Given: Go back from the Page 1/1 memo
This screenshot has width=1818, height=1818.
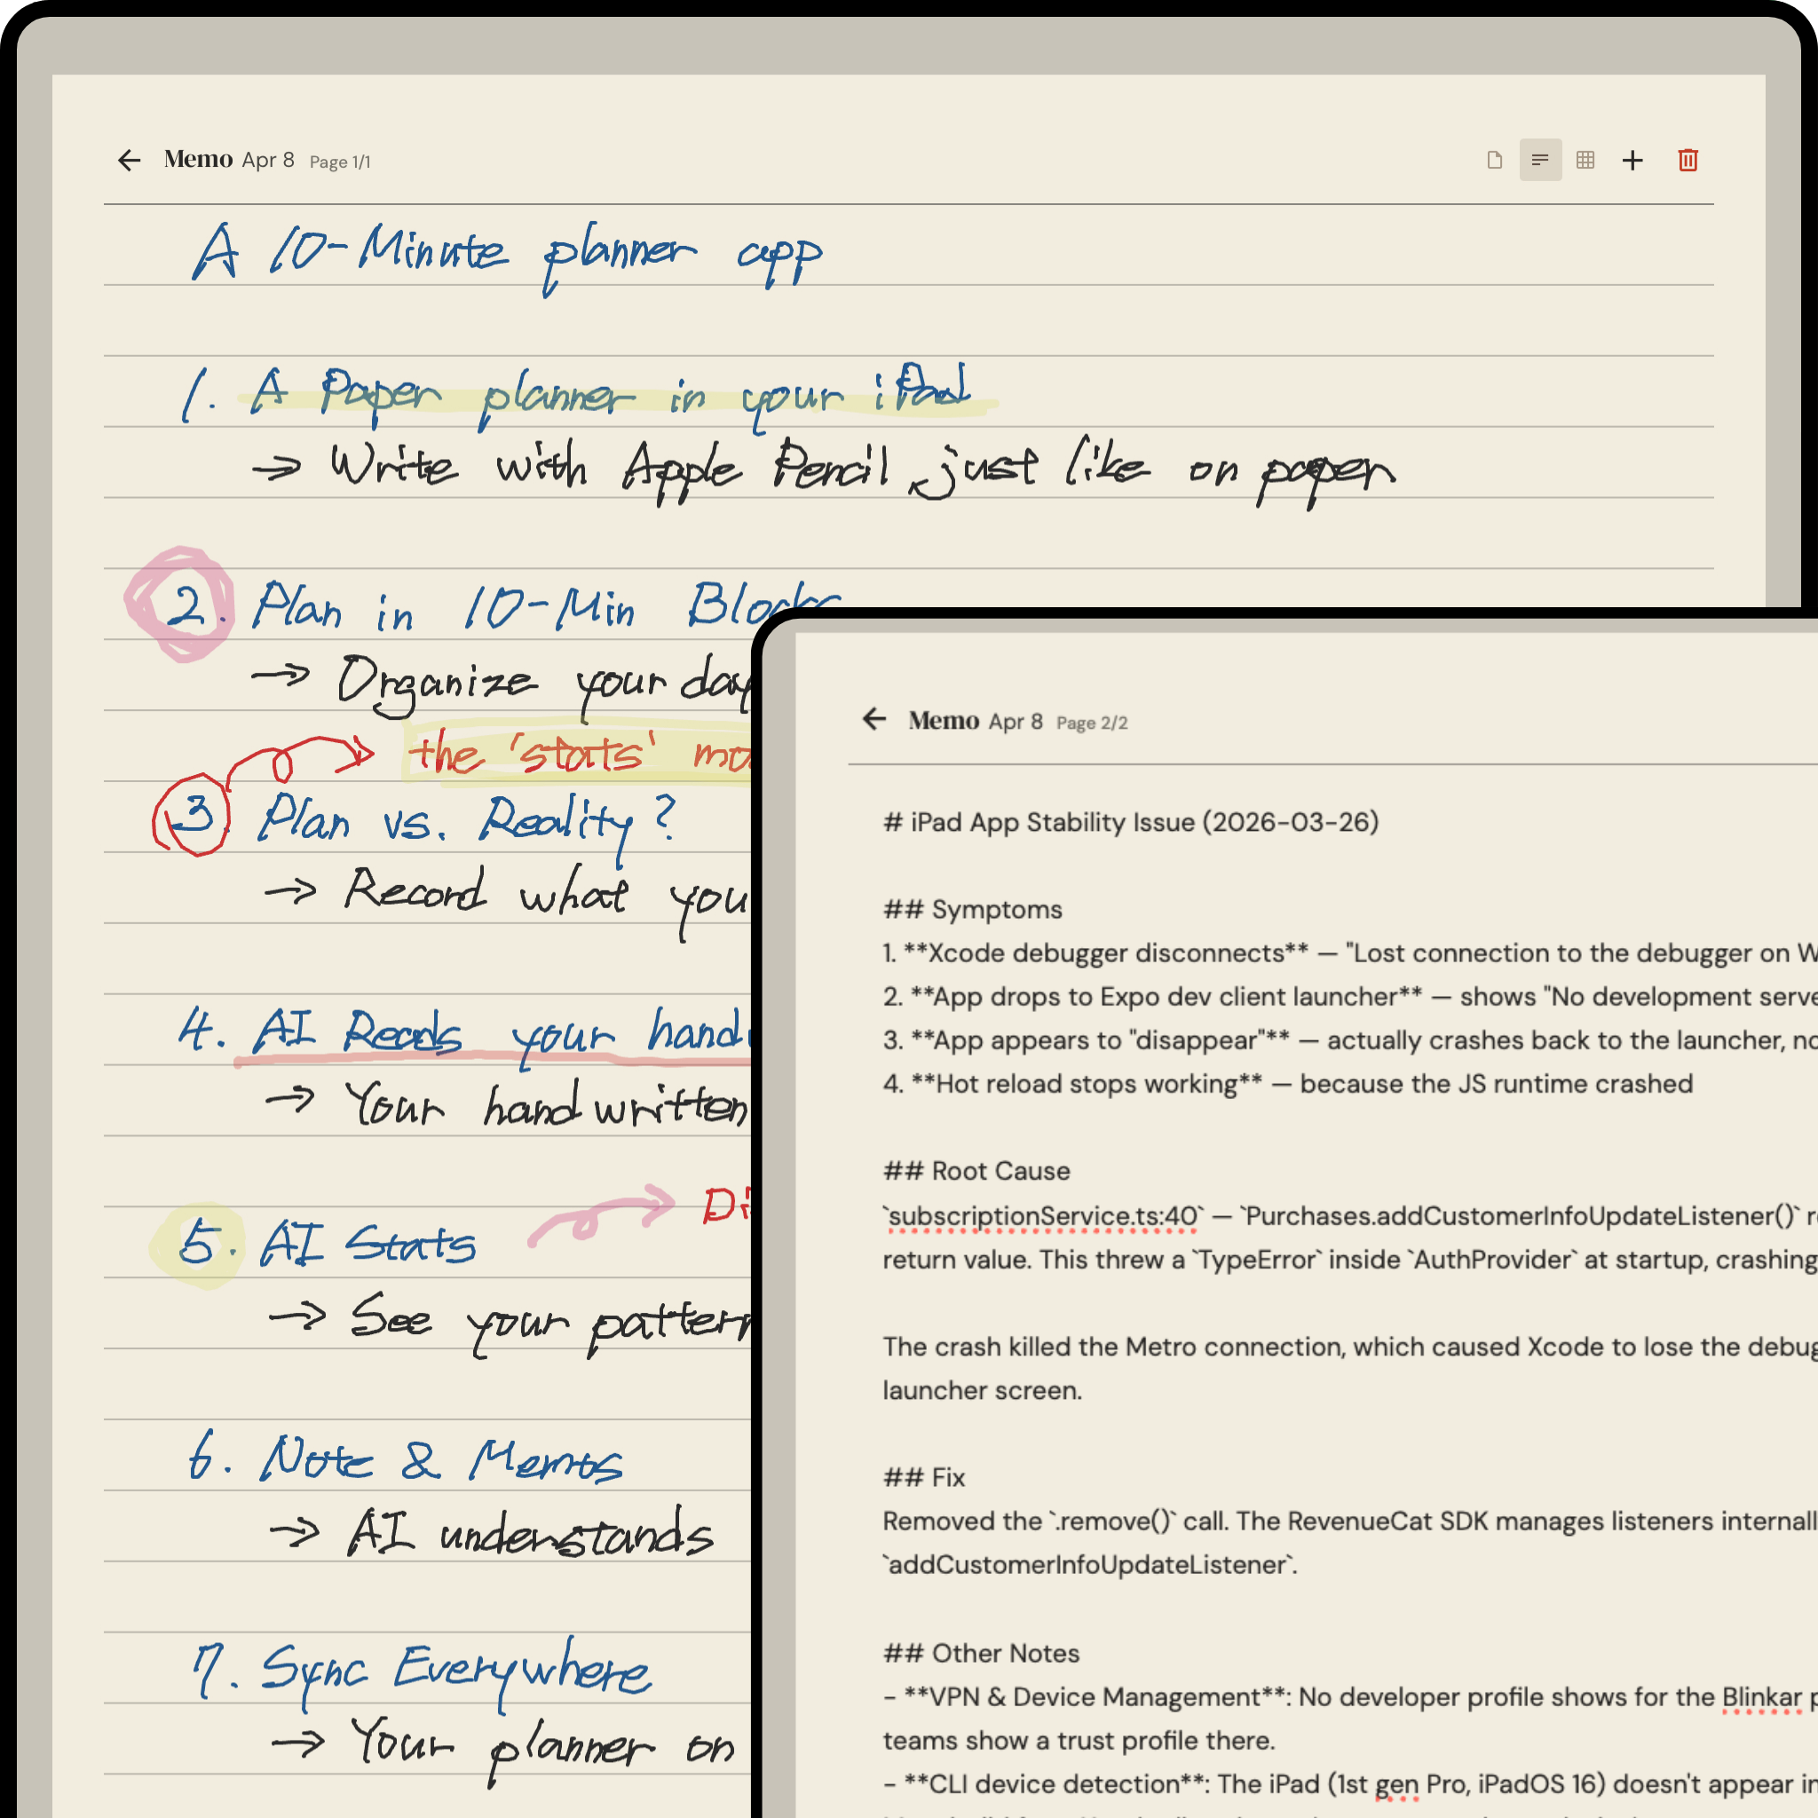Looking at the screenshot, I should 129,160.
